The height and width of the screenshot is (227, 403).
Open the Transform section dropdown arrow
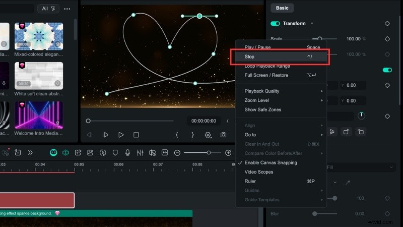click(x=312, y=23)
